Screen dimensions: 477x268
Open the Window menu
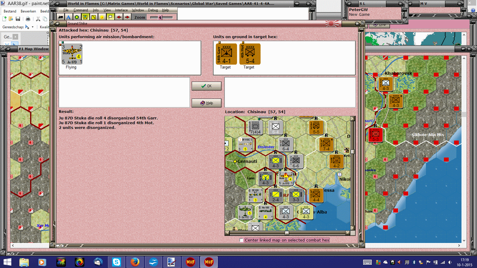tap(138, 10)
